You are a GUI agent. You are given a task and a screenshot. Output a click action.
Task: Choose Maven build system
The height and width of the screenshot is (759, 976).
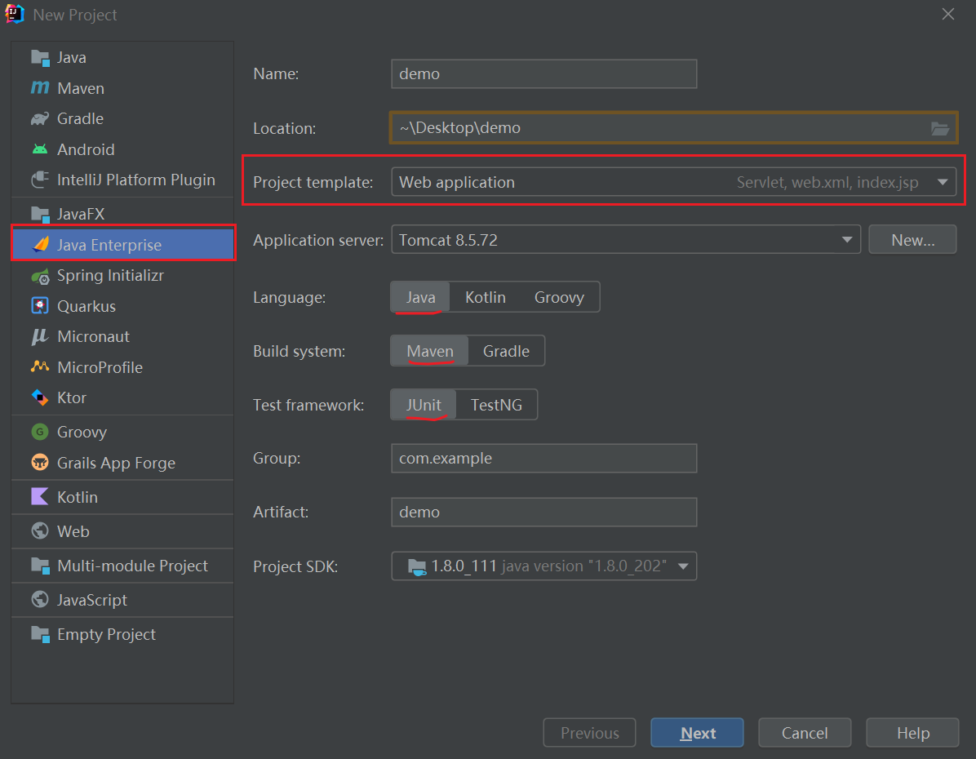[x=429, y=351]
